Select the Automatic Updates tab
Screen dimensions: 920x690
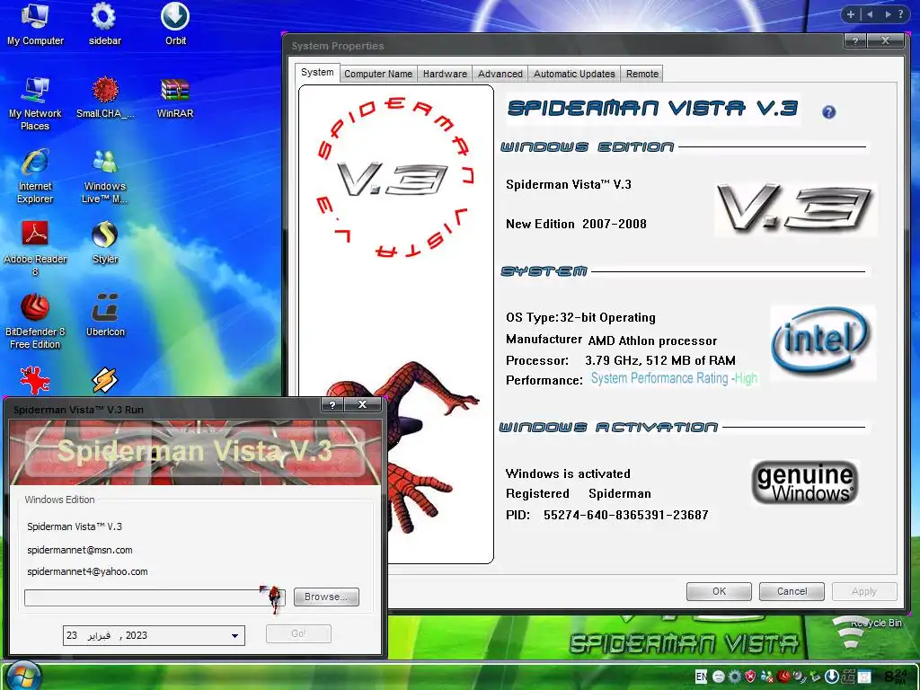pyautogui.click(x=574, y=74)
